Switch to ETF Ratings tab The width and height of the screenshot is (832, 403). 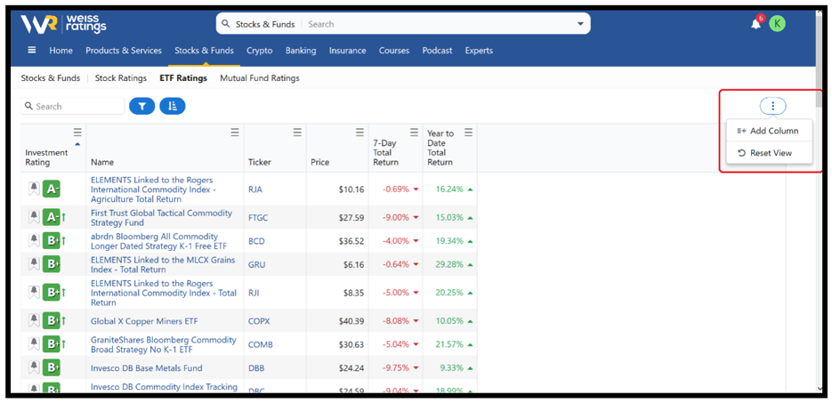(183, 78)
